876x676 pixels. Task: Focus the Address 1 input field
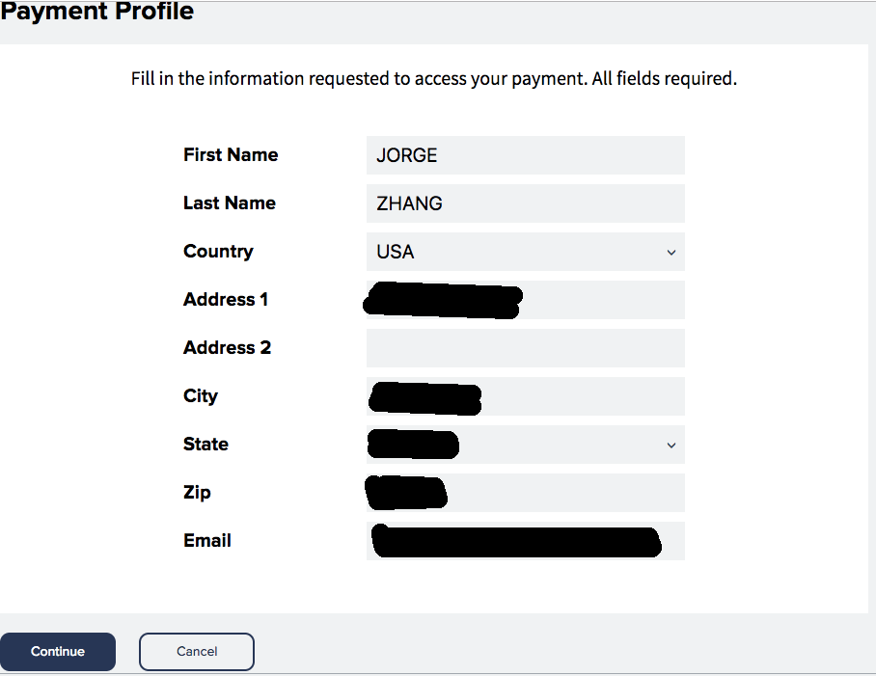(525, 300)
